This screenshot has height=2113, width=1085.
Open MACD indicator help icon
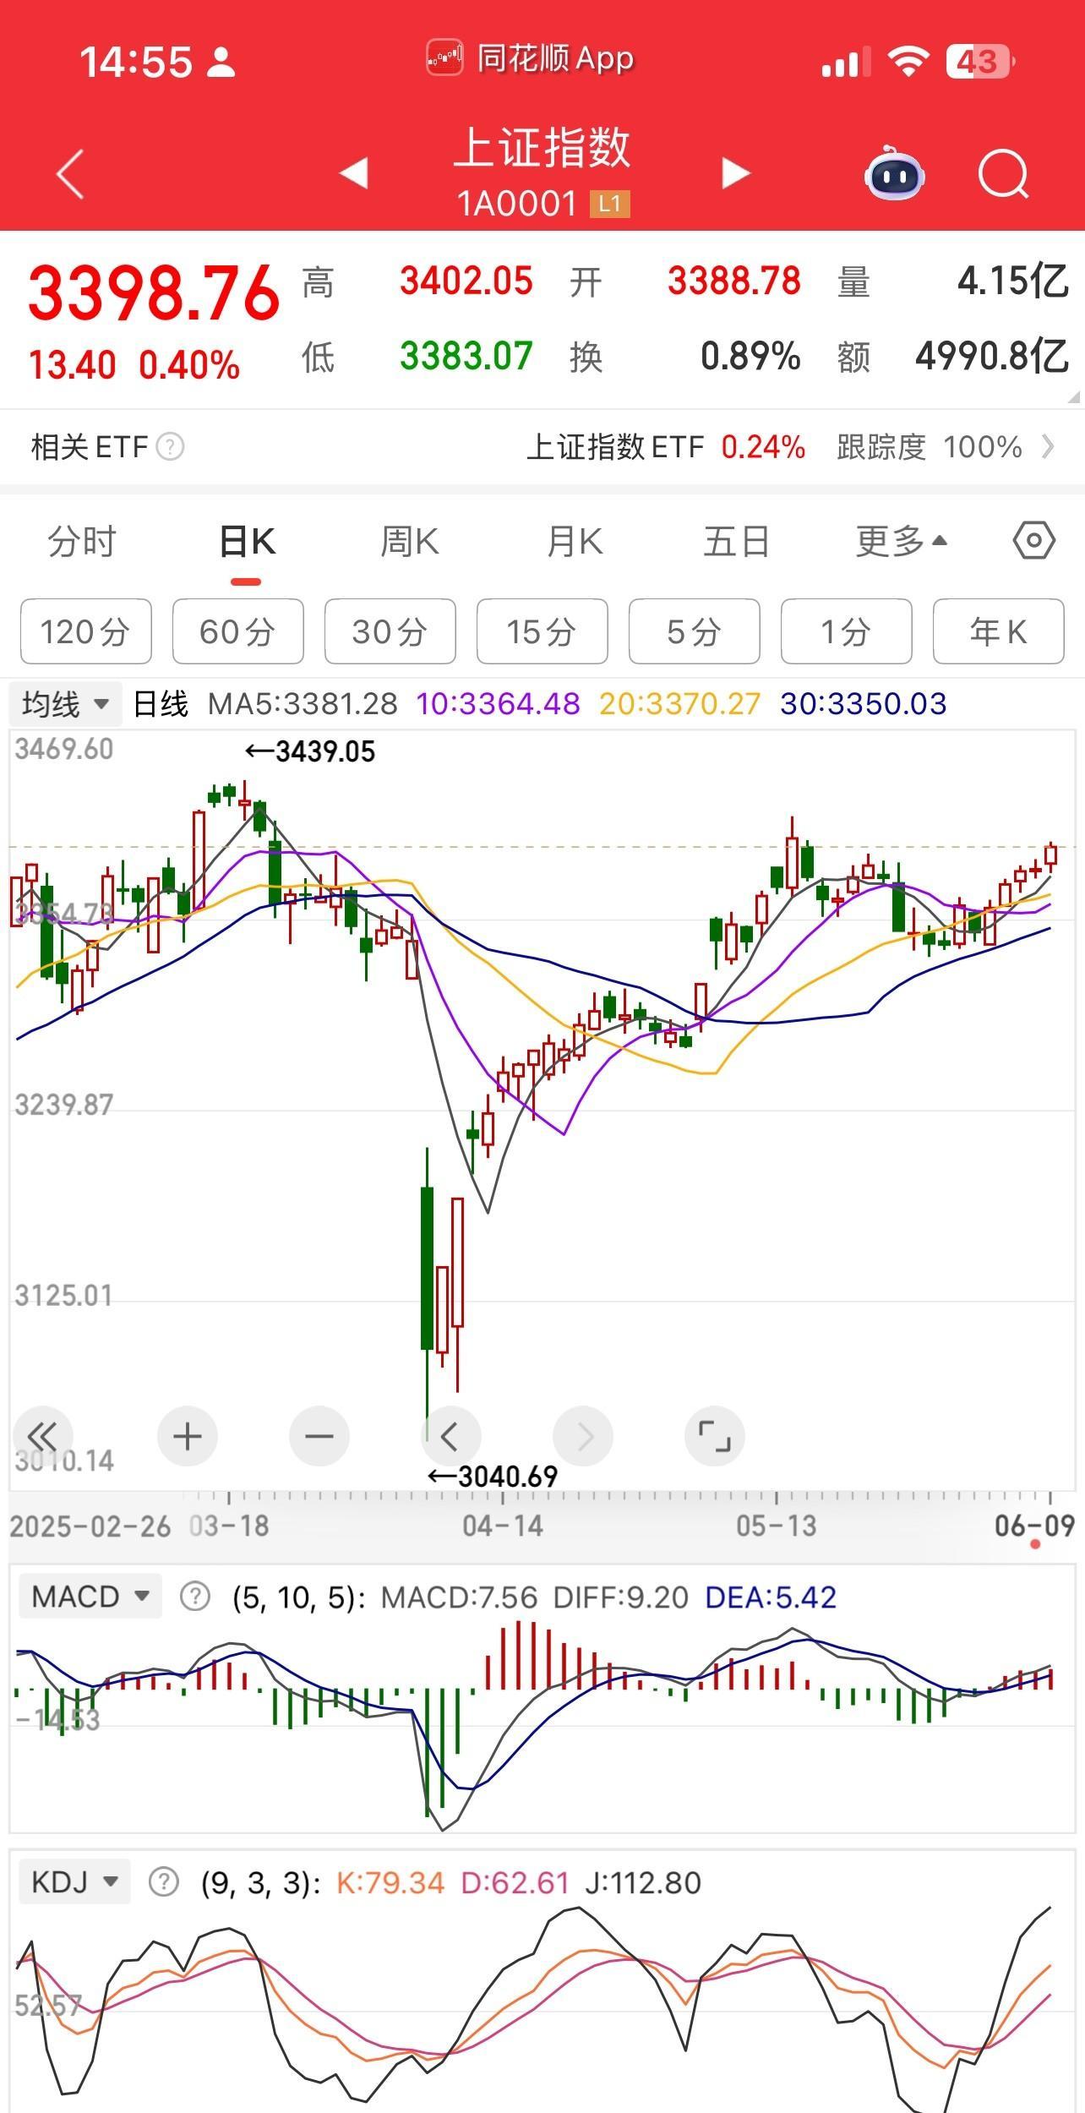click(x=195, y=1597)
